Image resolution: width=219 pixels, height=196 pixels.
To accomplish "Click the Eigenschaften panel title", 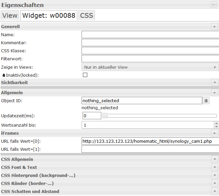I will pyautogui.click(x=22, y=5).
